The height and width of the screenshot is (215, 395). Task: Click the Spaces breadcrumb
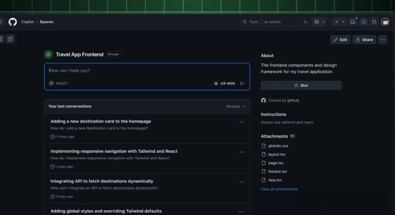[46, 22]
